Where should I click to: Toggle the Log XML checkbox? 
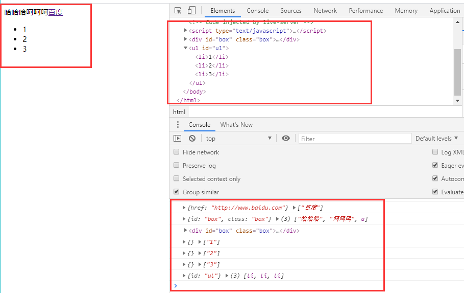(x=435, y=152)
